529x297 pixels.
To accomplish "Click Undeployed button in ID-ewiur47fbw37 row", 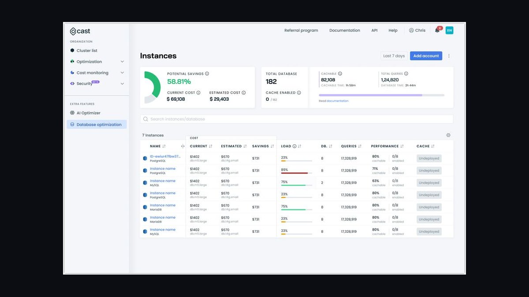I will click(429, 158).
